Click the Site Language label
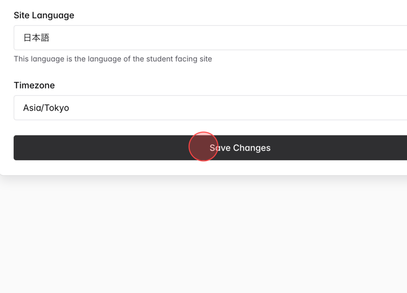The height and width of the screenshot is (293, 407). coord(44,15)
